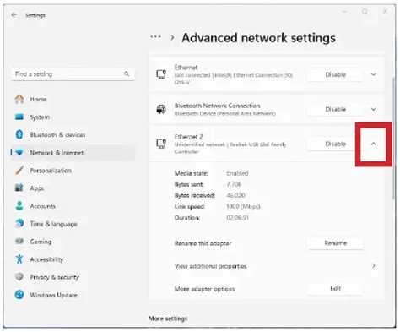
Task: Click the back arrow icon in Settings
Action: pos(14,15)
